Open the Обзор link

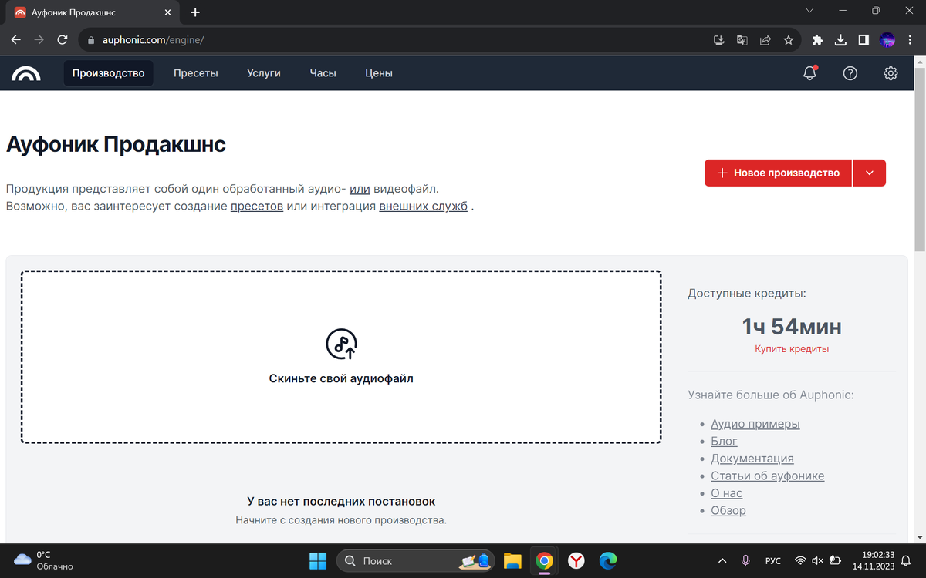click(728, 510)
